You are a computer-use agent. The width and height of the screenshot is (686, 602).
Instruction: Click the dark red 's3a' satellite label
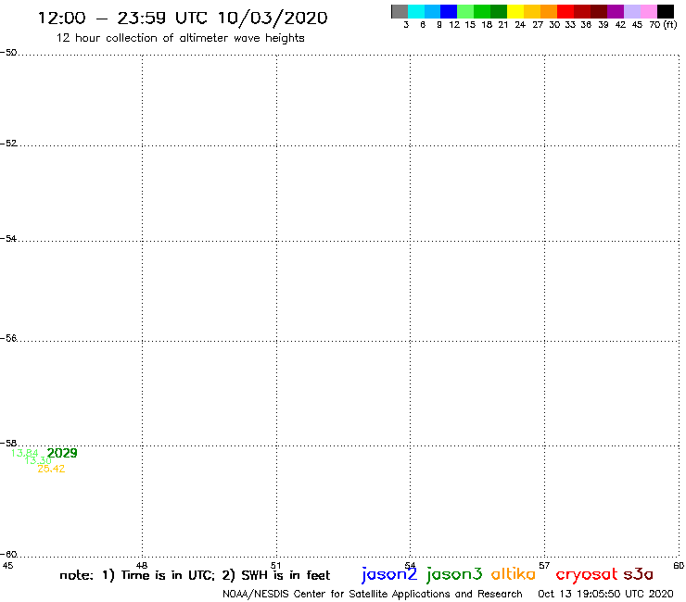click(638, 574)
